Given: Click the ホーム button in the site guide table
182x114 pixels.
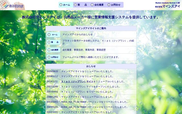Looking at the screenshot, I should click(53, 35).
